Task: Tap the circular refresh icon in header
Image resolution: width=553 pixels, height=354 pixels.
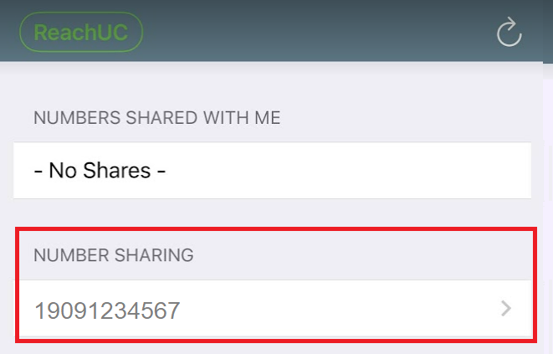Action: 509,32
